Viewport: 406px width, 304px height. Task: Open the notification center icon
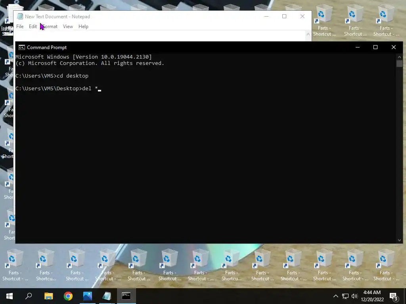point(394,296)
